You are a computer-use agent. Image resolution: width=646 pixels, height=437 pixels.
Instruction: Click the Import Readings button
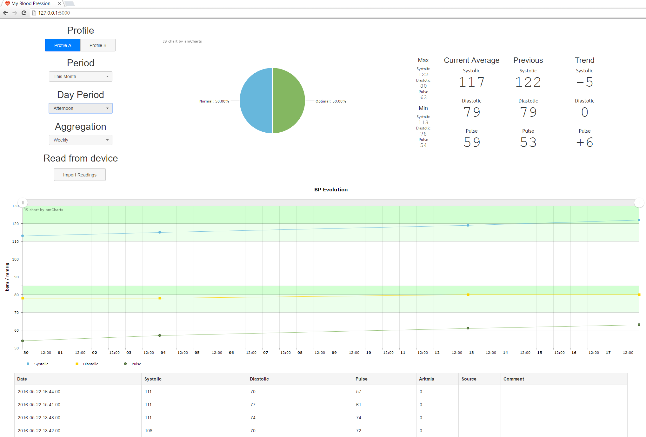coord(80,175)
